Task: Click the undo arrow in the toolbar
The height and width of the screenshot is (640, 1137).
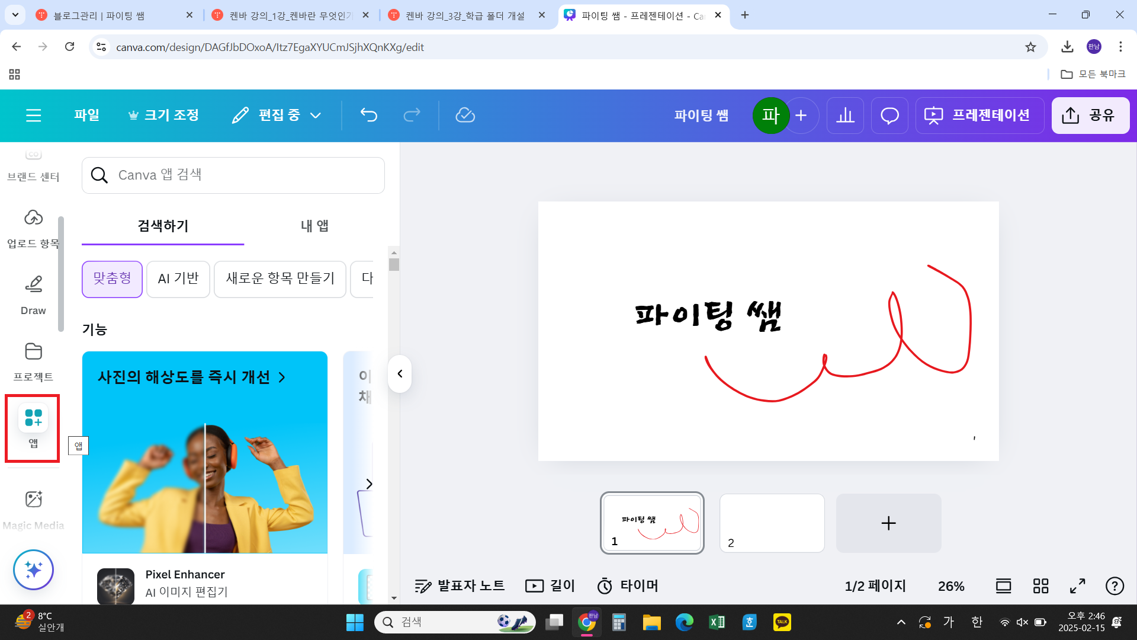Action: [x=368, y=115]
